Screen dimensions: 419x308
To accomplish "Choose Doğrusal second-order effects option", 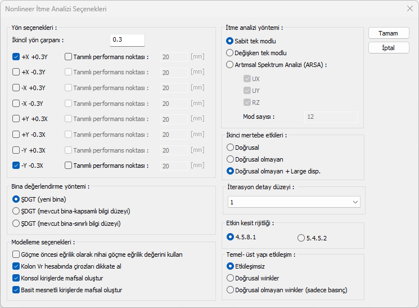I will pos(230,147).
